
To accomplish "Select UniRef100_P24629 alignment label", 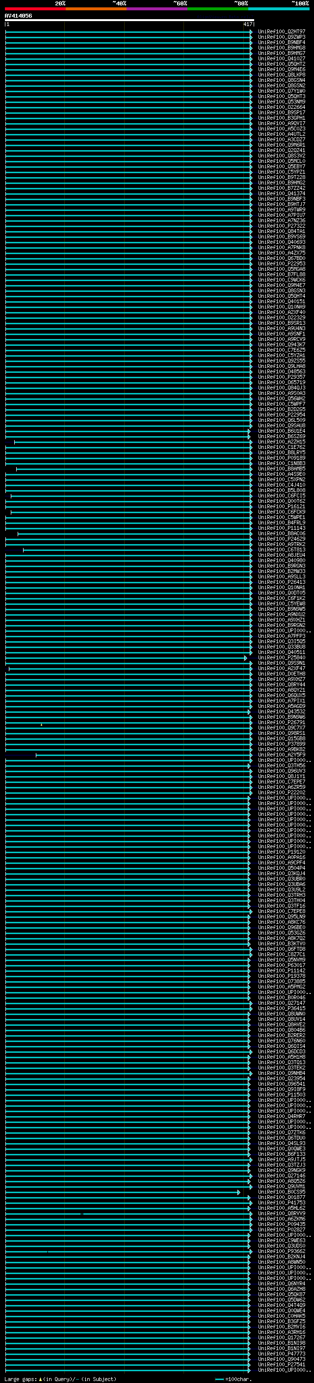I will point(281,539).
